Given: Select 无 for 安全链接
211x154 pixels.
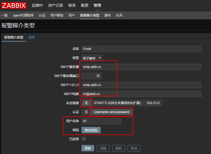Looking at the screenshot, I should coord(86,103).
